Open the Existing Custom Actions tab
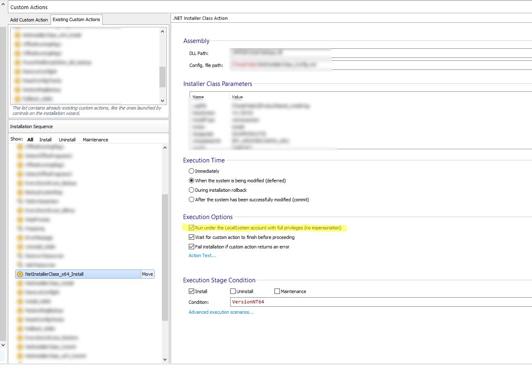 (x=76, y=20)
